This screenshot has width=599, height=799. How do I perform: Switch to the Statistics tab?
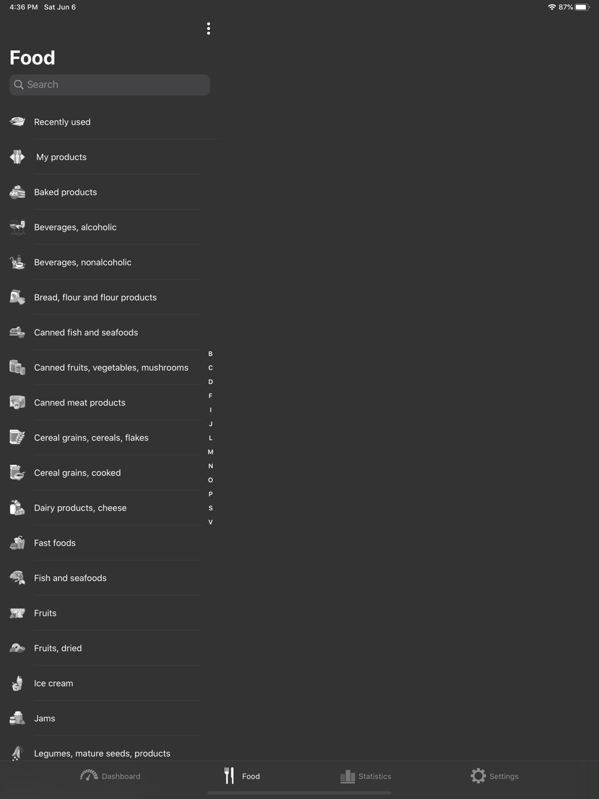coord(365,776)
